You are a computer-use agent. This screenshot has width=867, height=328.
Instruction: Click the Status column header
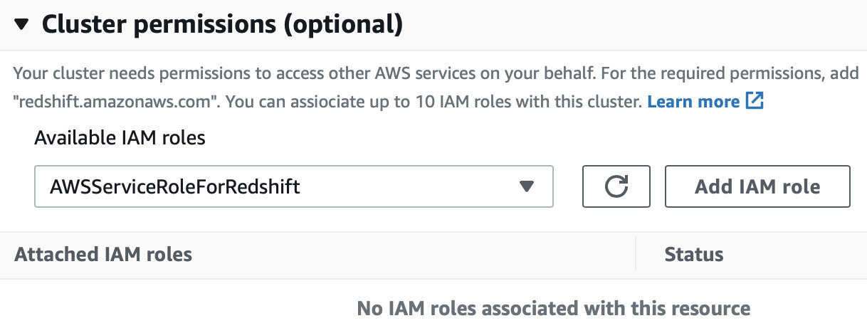point(694,254)
